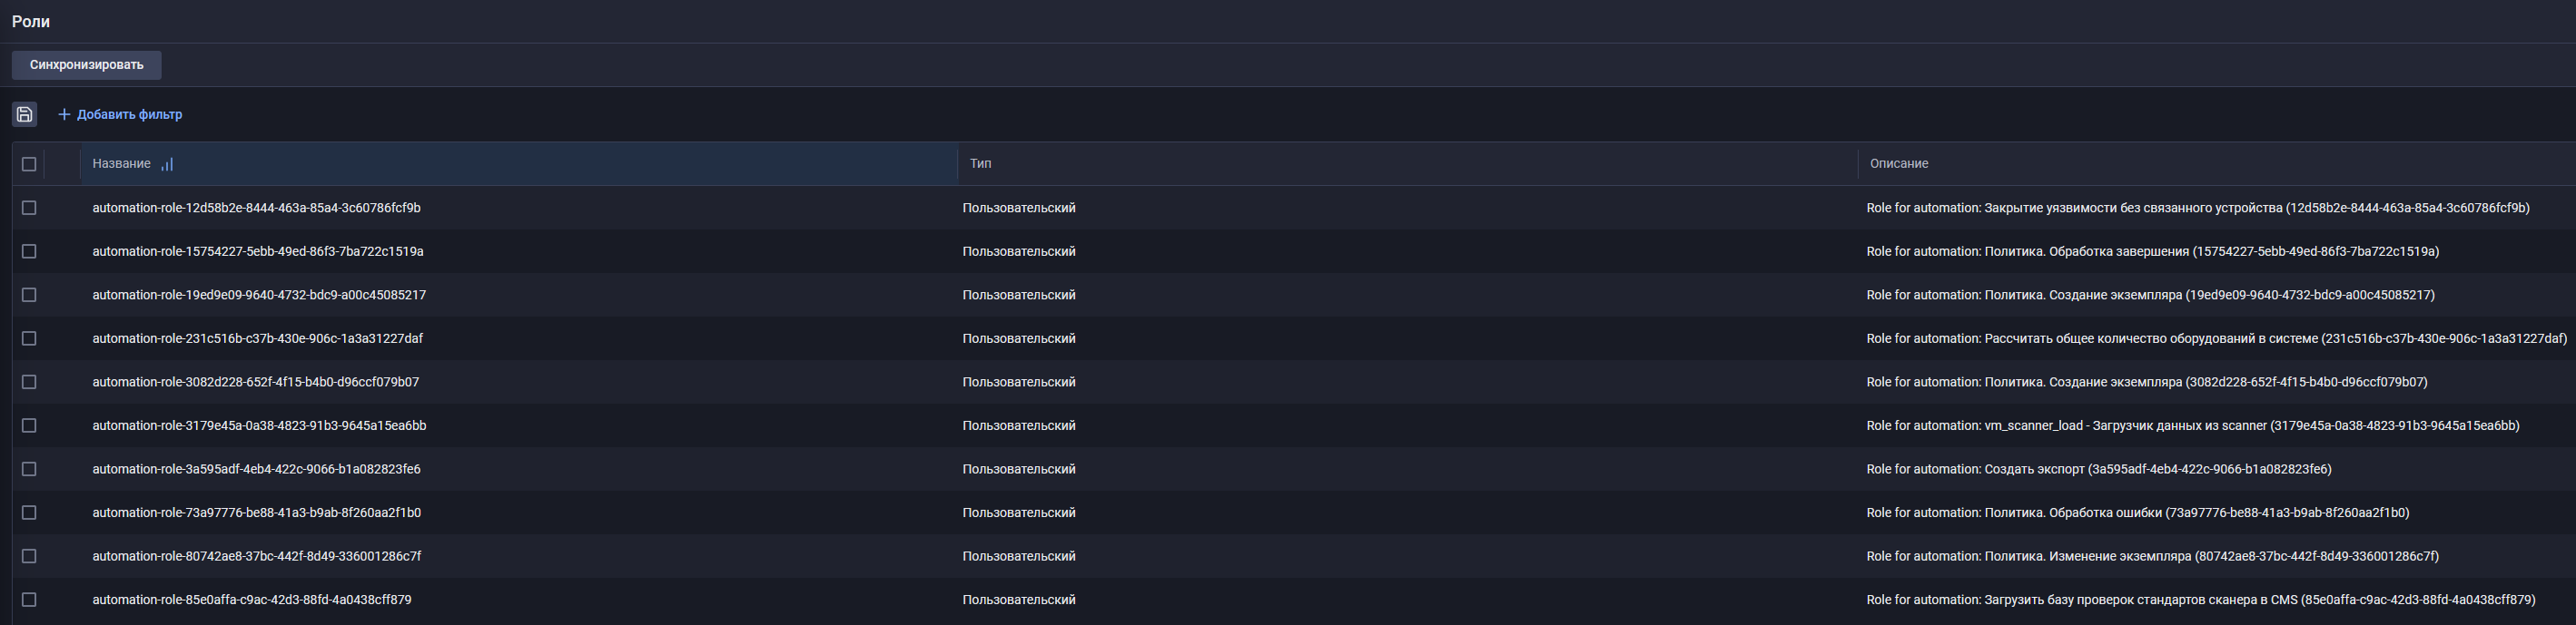
Task: Click the sort icon beside Название
Action: 167,164
